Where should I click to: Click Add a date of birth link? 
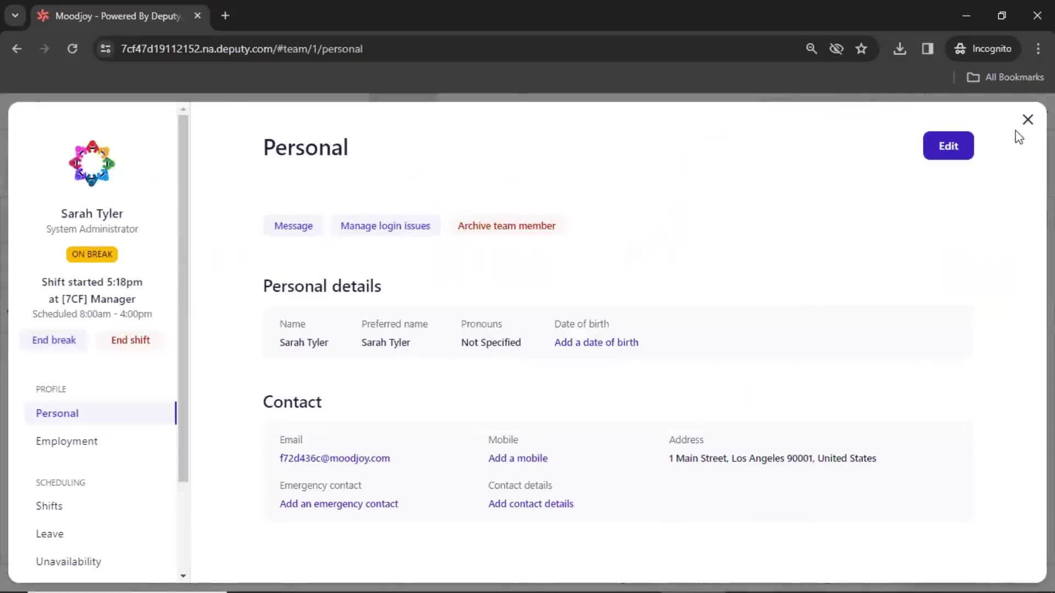pos(596,342)
